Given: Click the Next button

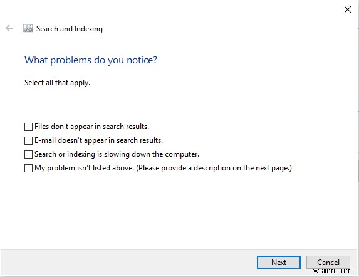Looking at the screenshot, I should click(279, 262).
